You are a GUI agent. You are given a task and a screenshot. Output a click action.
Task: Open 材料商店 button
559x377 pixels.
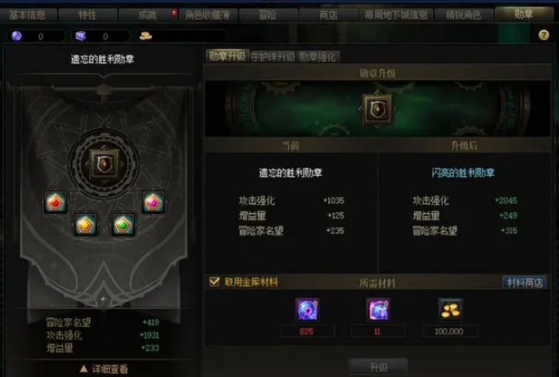tap(525, 283)
